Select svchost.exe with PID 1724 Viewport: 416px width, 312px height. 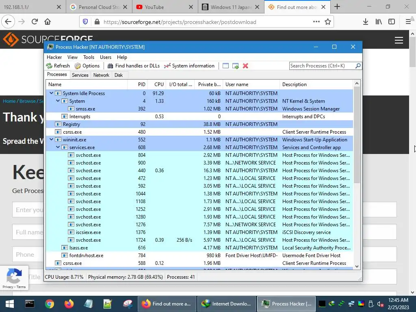pos(199,240)
